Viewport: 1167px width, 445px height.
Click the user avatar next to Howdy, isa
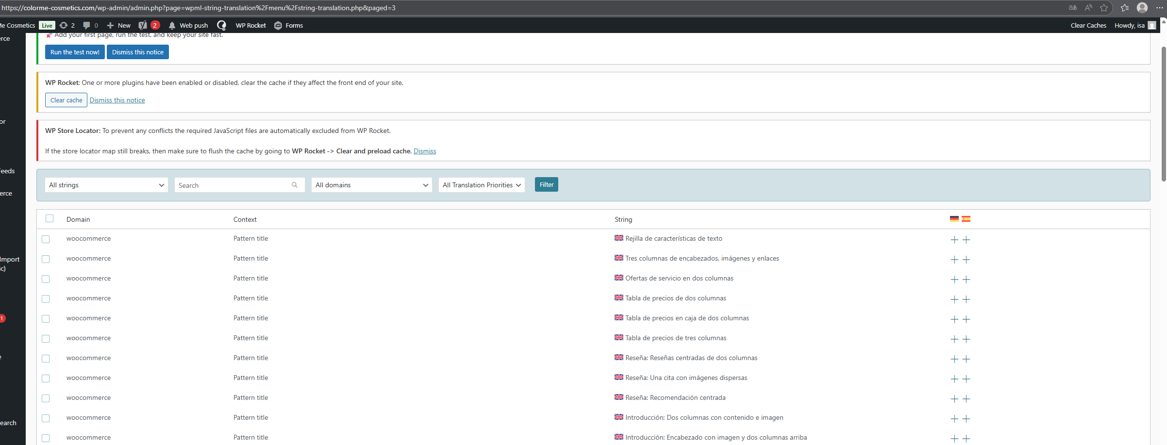tap(1152, 25)
